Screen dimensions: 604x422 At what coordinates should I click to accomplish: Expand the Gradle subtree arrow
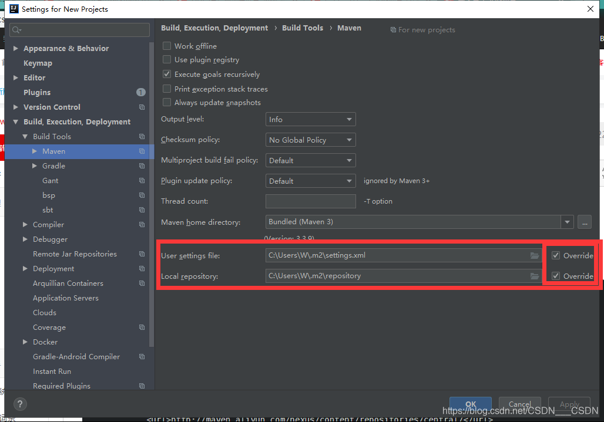coord(35,166)
